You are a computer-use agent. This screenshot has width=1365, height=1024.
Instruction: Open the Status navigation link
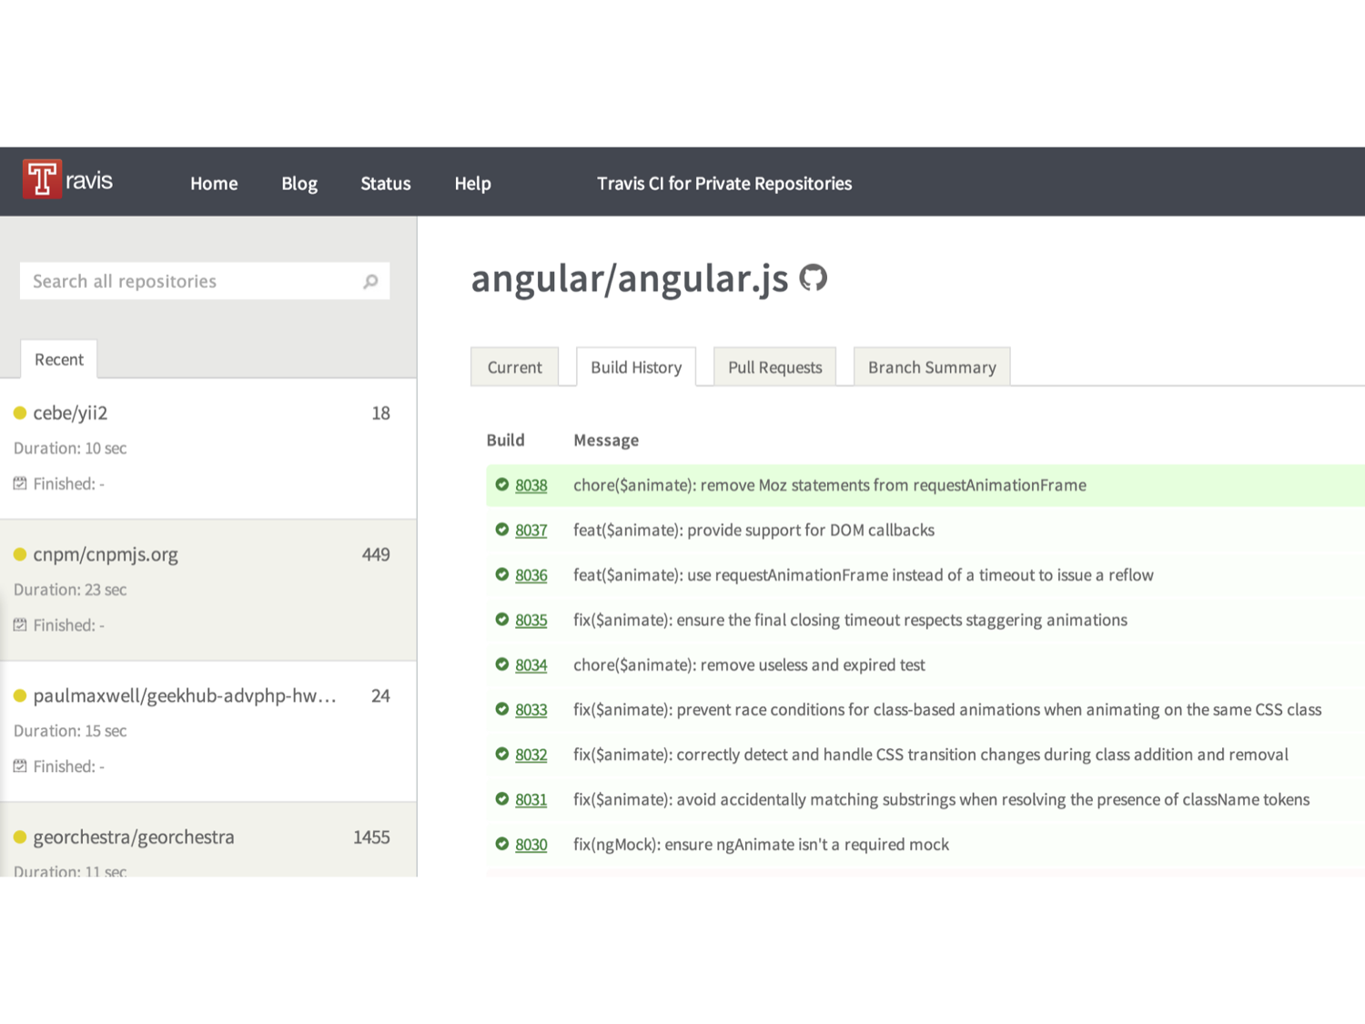[x=386, y=183]
